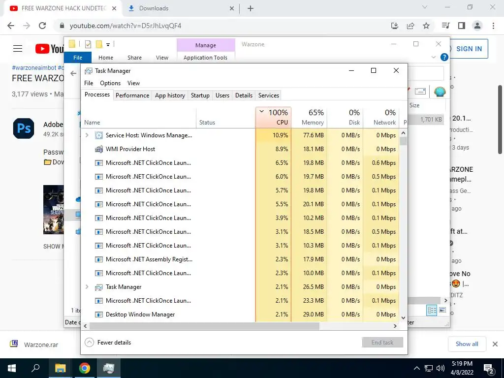Open Adobe channel Photoshop avatar

[x=24, y=128]
